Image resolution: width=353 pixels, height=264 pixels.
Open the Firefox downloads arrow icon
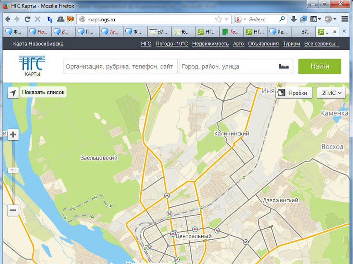(294, 19)
